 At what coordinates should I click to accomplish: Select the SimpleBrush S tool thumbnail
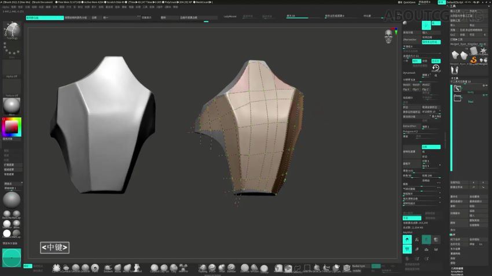[473, 60]
